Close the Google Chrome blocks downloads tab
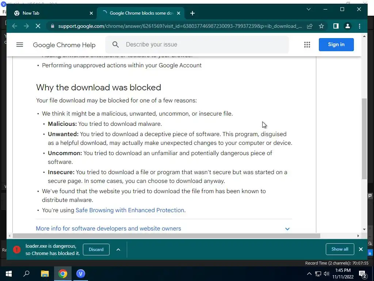Viewport: 374px width, 281px height. tap(178, 13)
